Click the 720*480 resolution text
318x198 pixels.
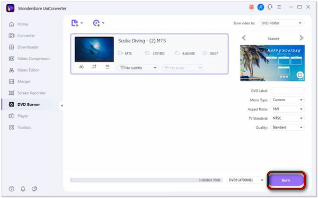tap(158, 53)
